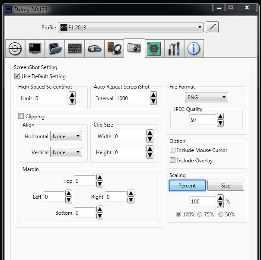Decrease the Auto Repeat Interval value

153,101
